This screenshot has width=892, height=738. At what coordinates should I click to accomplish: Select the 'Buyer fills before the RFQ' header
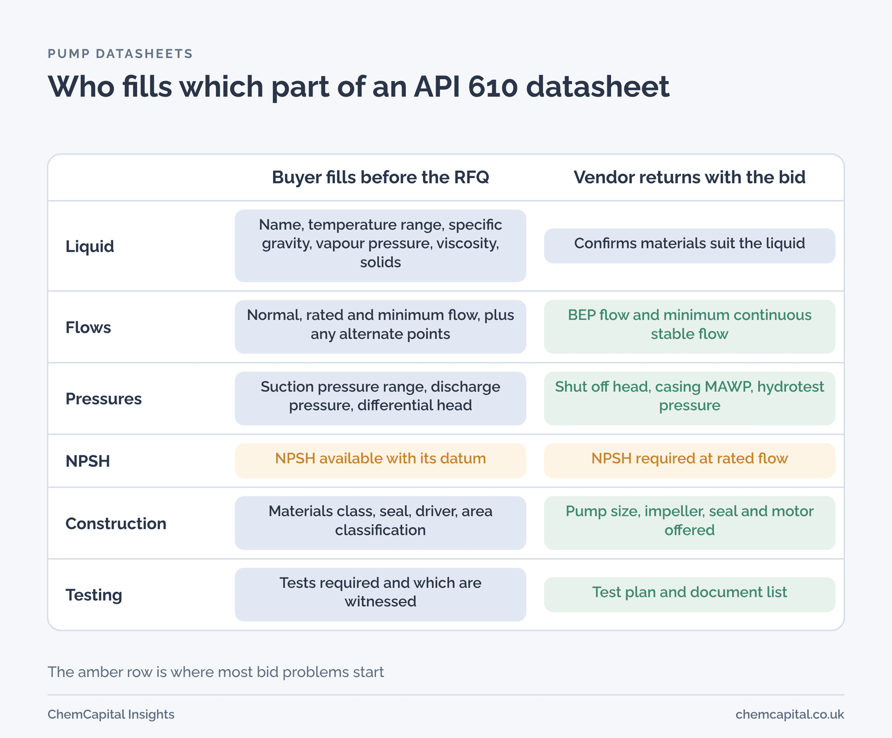pyautogui.click(x=380, y=177)
